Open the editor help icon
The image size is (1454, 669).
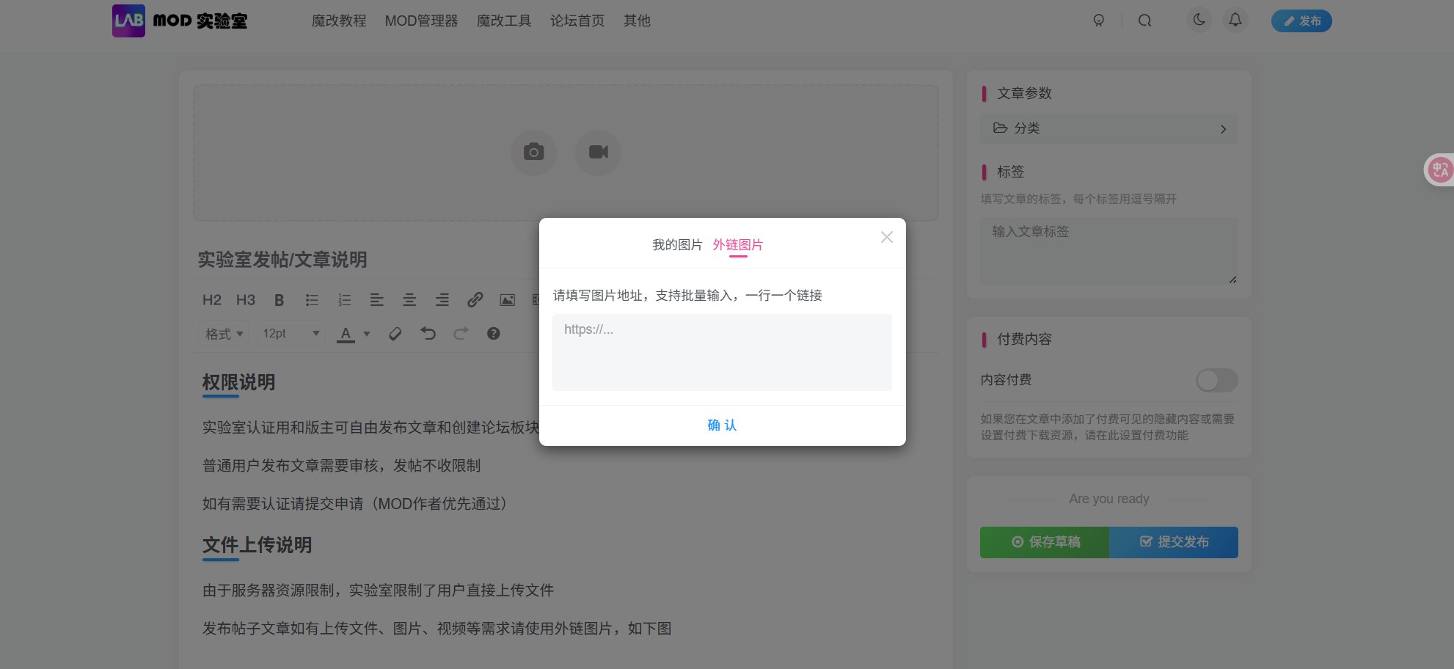pos(494,334)
